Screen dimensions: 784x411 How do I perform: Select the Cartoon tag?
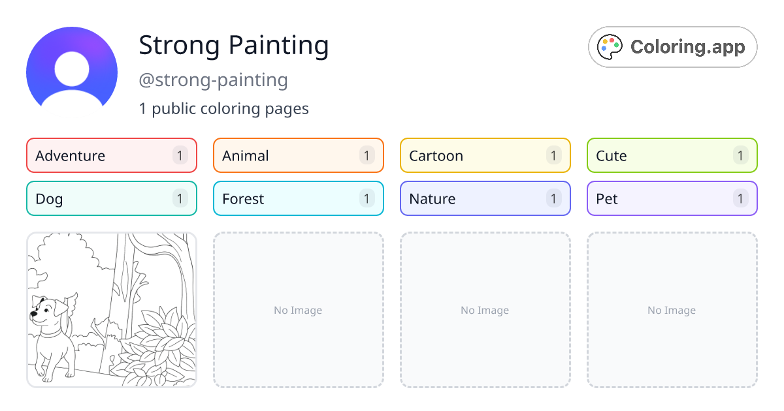tap(485, 155)
